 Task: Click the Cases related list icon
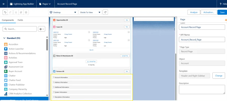(x=54, y=27)
